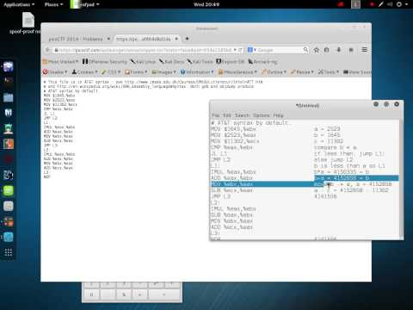
Task: Open the Search menu in Leafpad
Action: pos(243,115)
